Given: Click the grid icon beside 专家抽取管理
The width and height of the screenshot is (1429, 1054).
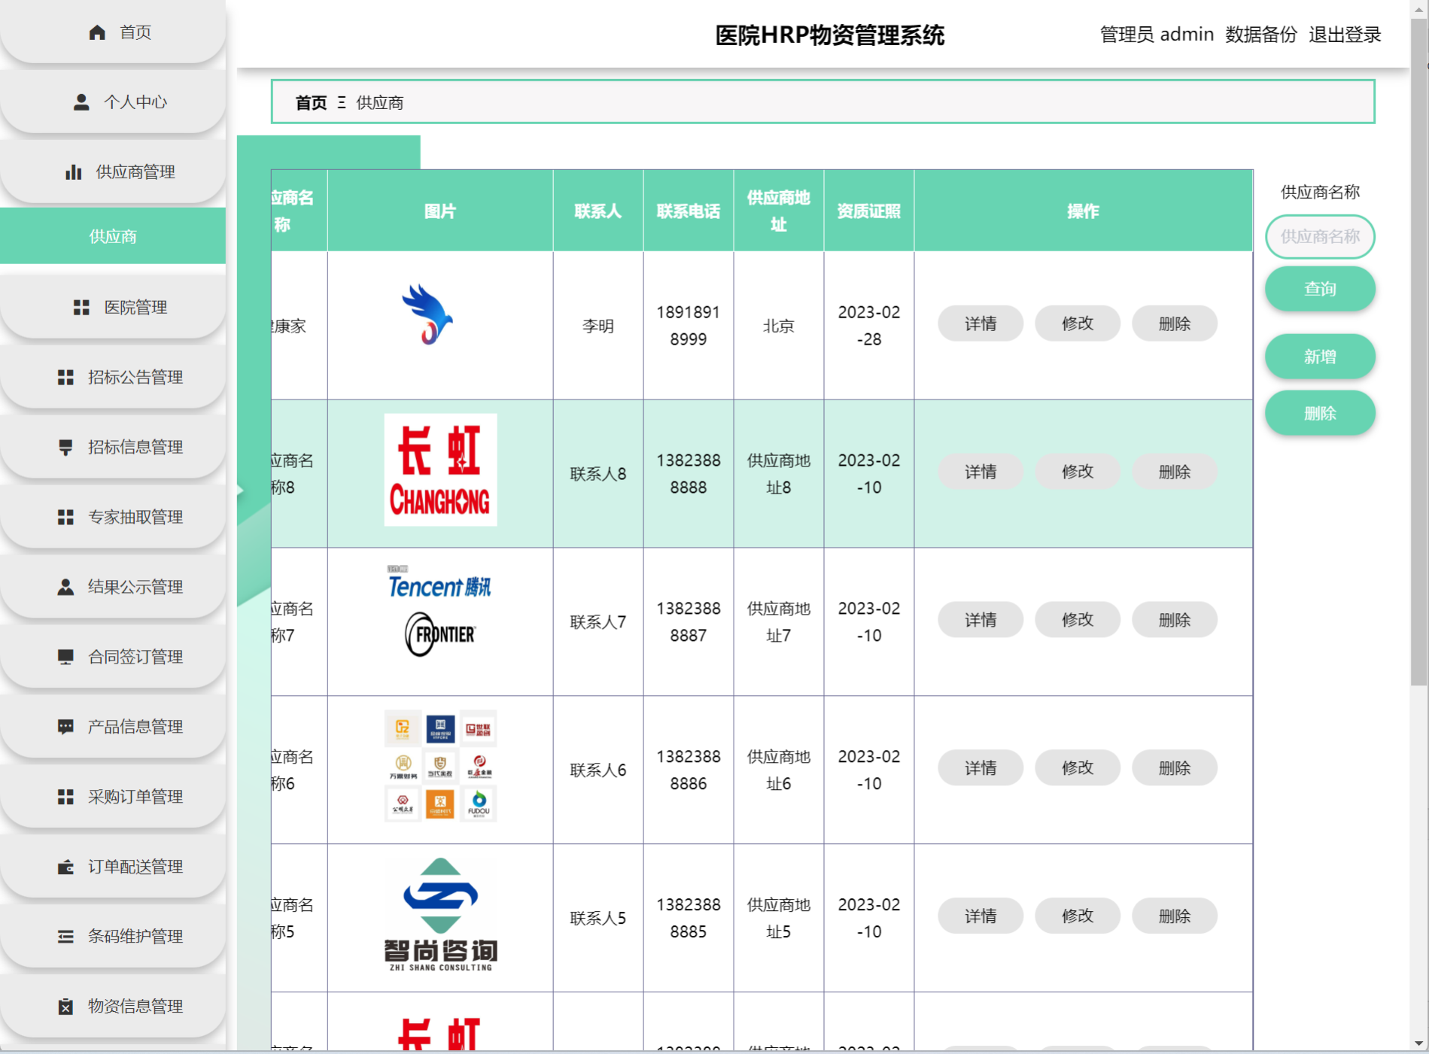Looking at the screenshot, I should (x=65, y=518).
